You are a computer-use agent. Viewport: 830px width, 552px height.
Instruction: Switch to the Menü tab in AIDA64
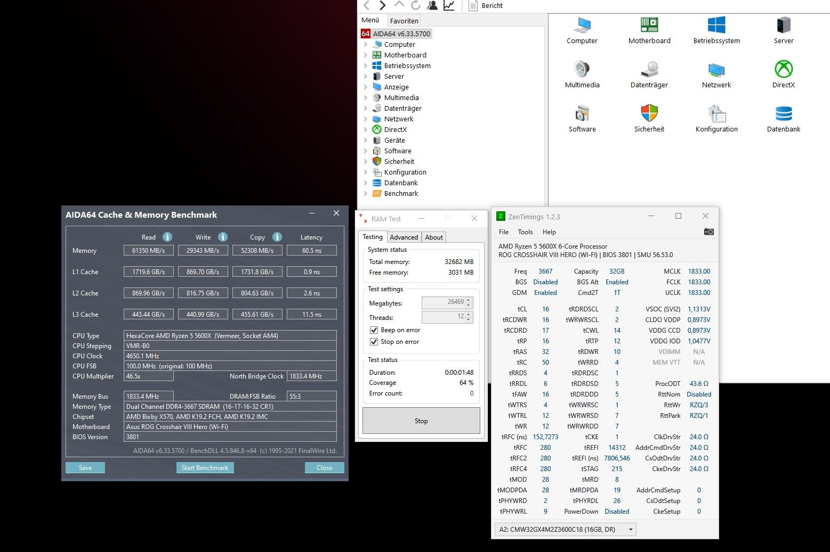(x=370, y=20)
